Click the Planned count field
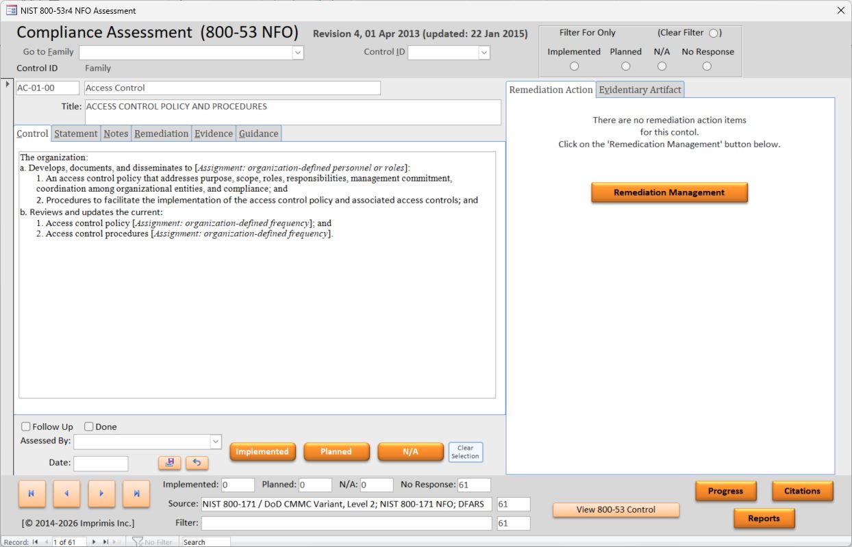This screenshot has height=547, width=852. 315,485
